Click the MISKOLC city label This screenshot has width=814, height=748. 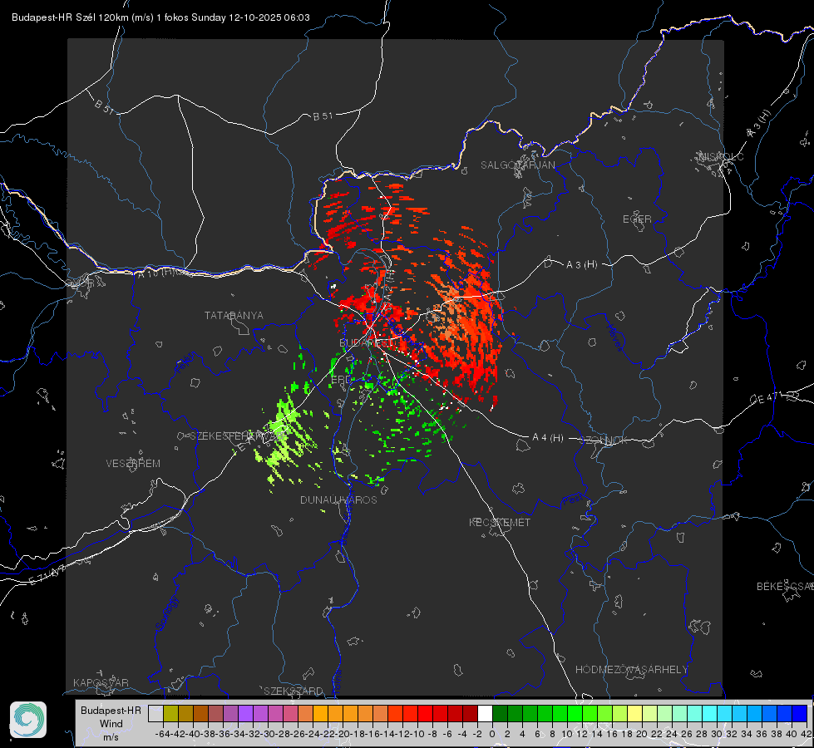tap(721, 156)
